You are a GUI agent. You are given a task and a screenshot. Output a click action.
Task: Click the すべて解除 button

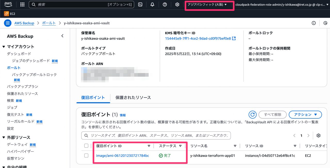(x=272, y=114)
